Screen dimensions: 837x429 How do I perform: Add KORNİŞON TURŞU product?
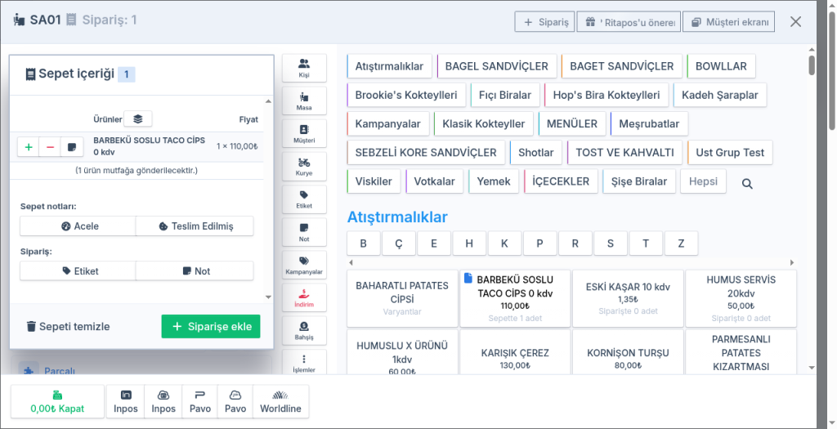click(x=628, y=352)
